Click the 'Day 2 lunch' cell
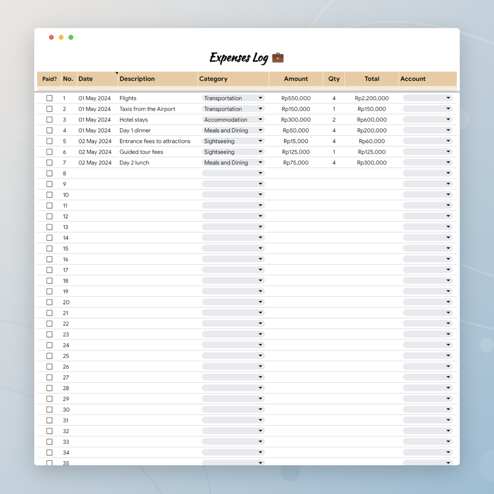Image resolution: width=494 pixels, height=494 pixels. (x=158, y=162)
